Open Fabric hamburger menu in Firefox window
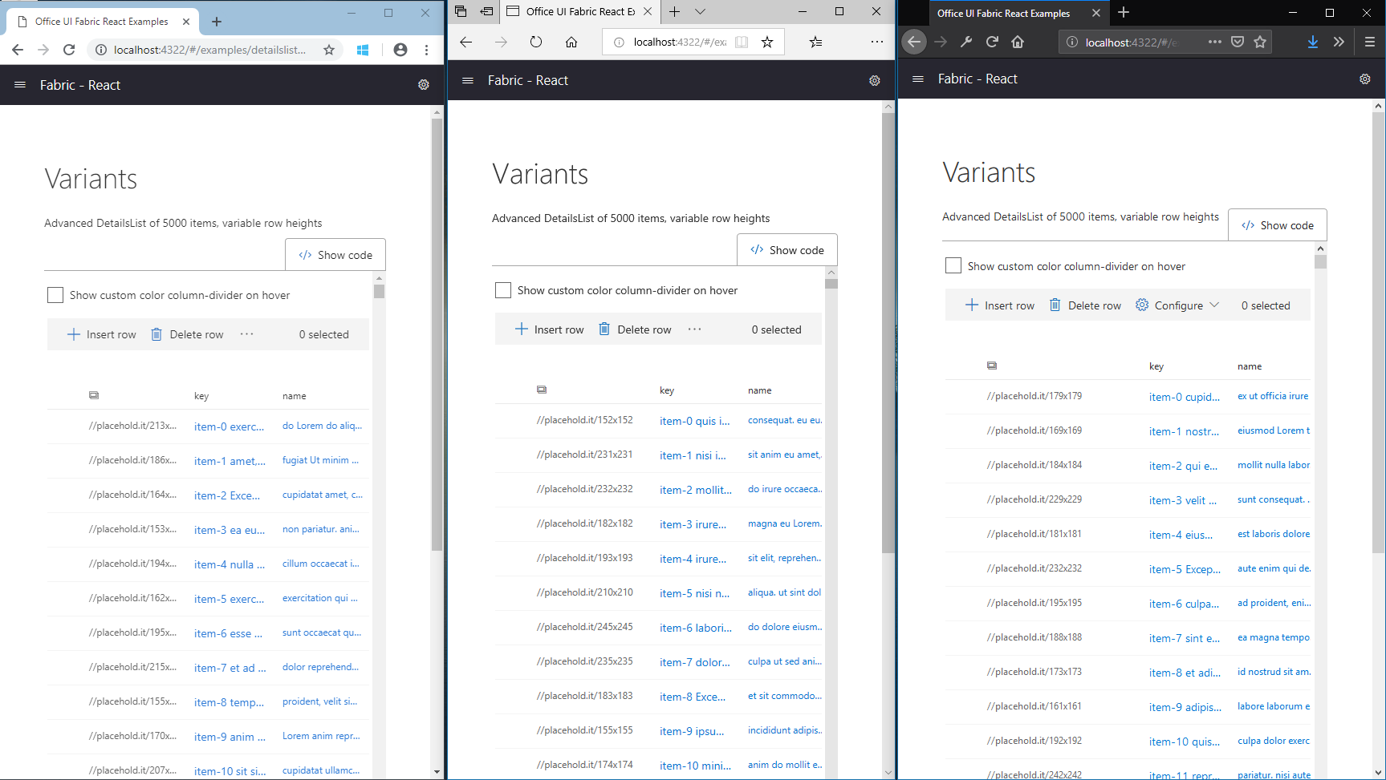The image size is (1386, 780). [x=918, y=79]
